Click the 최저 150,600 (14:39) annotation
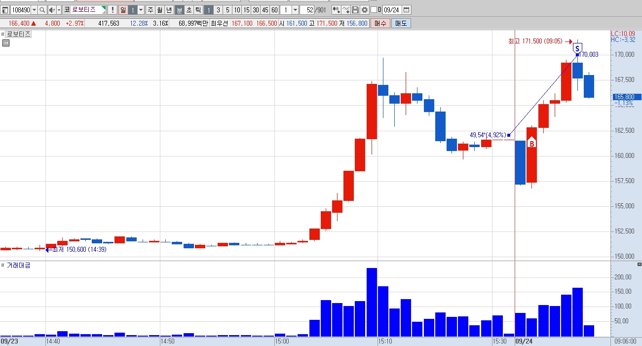 pyautogui.click(x=79, y=250)
